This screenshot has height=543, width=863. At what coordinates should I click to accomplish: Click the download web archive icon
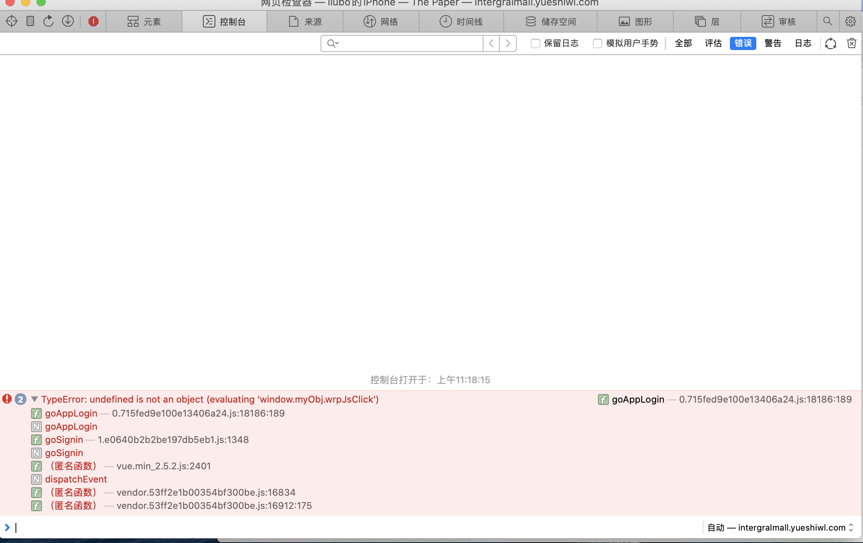coord(68,21)
